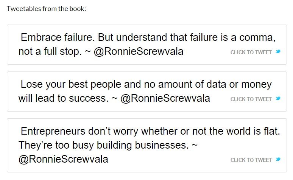Viewport: 293px width, 180px height.
Task: Click the 'not a full stop.' text line
Action: [x=50, y=51]
